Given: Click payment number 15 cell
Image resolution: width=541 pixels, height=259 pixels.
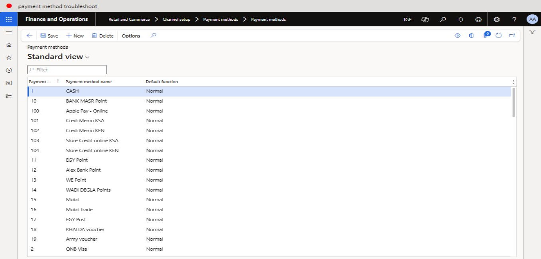Looking at the screenshot, I should click(33, 200).
